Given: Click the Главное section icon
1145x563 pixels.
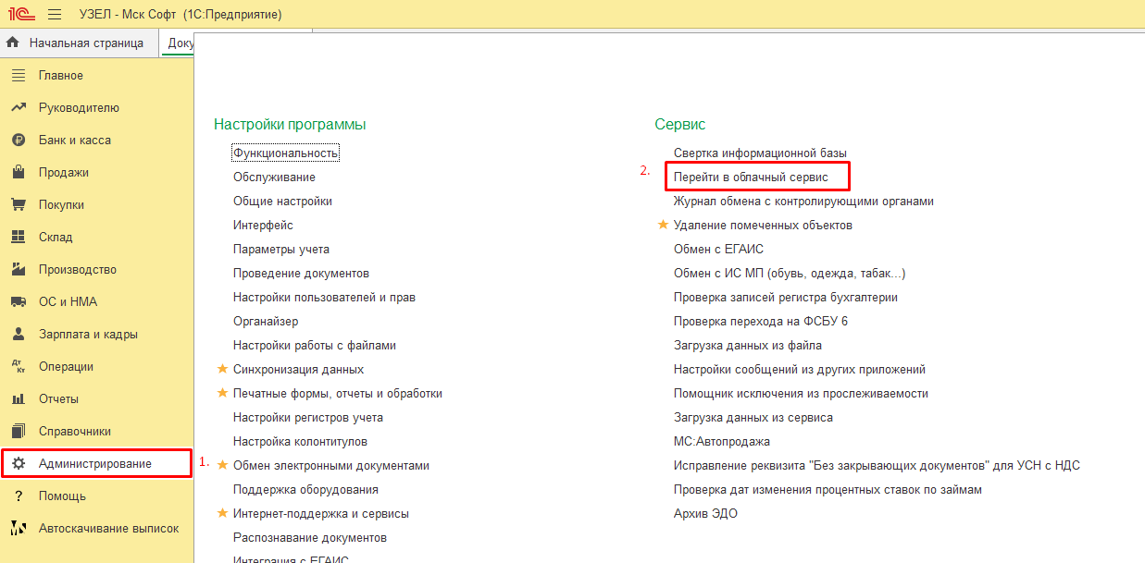Looking at the screenshot, I should click(x=18, y=76).
